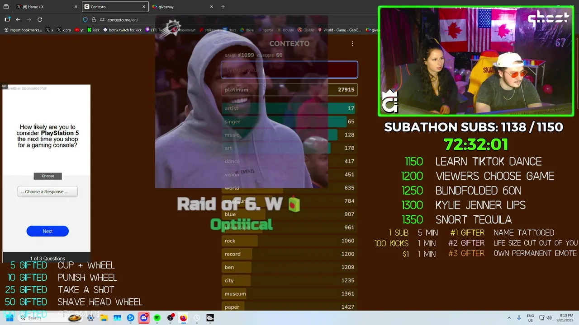The image size is (579, 325).
Task: Click the 'dance' guess row
Action: [x=289, y=161]
